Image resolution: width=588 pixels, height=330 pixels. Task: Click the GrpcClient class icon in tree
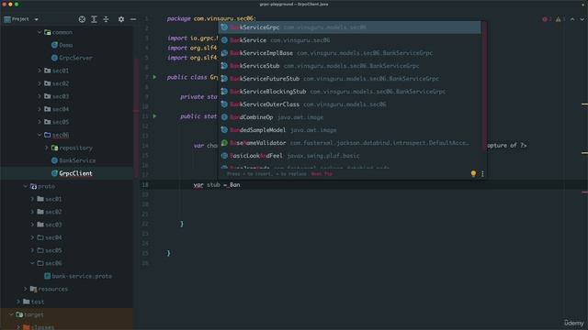click(x=54, y=173)
